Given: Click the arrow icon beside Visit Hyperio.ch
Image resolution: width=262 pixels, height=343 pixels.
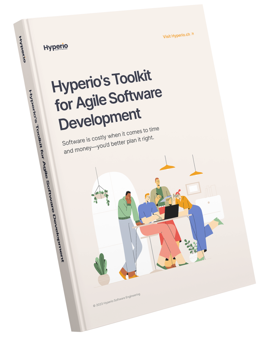Looking at the screenshot, I should (192, 34).
